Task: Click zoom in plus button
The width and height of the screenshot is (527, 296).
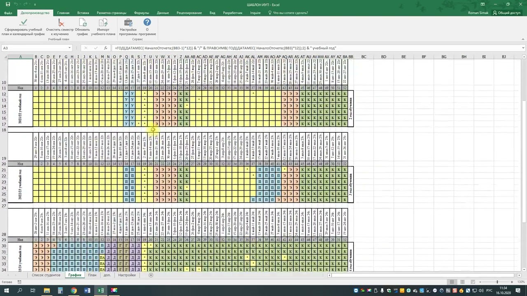Action: (x=512, y=282)
